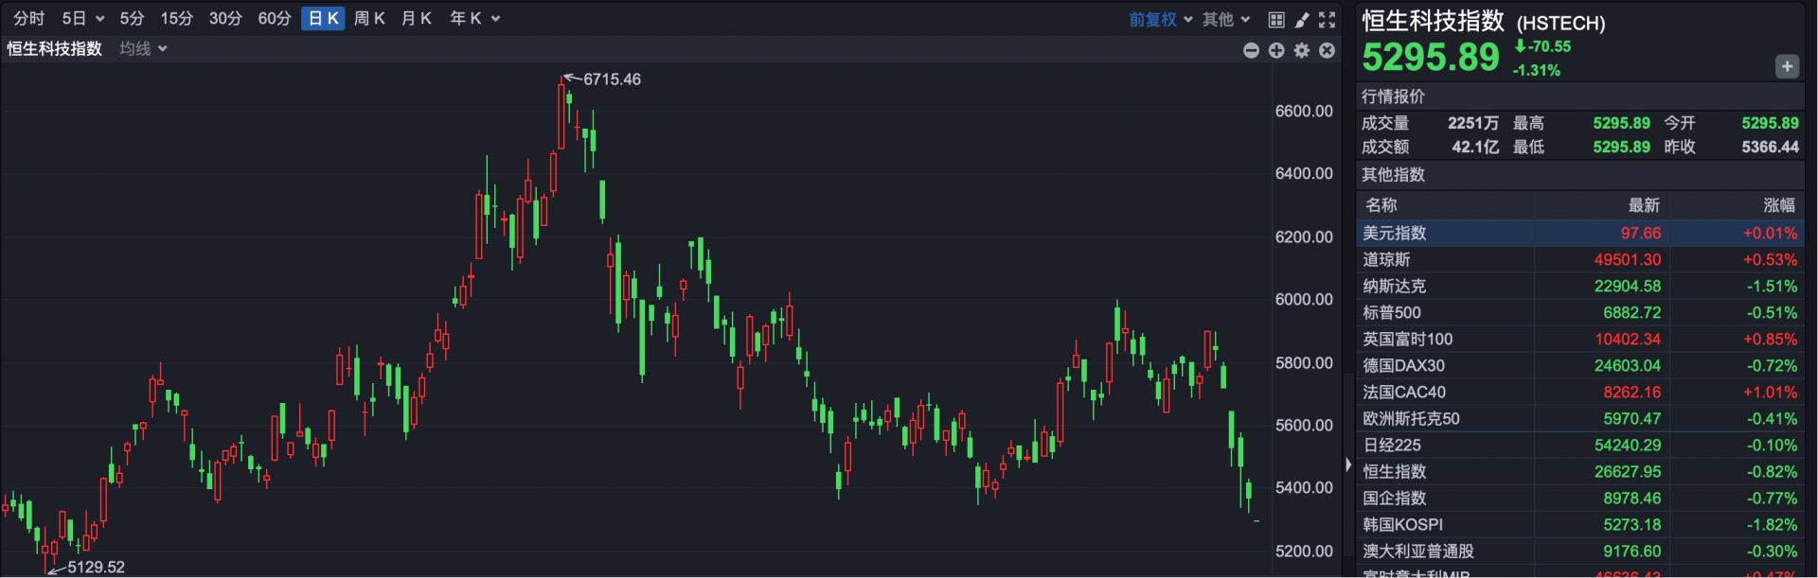
Task: Open the multi-chart grid layout icon
Action: 1276,19
